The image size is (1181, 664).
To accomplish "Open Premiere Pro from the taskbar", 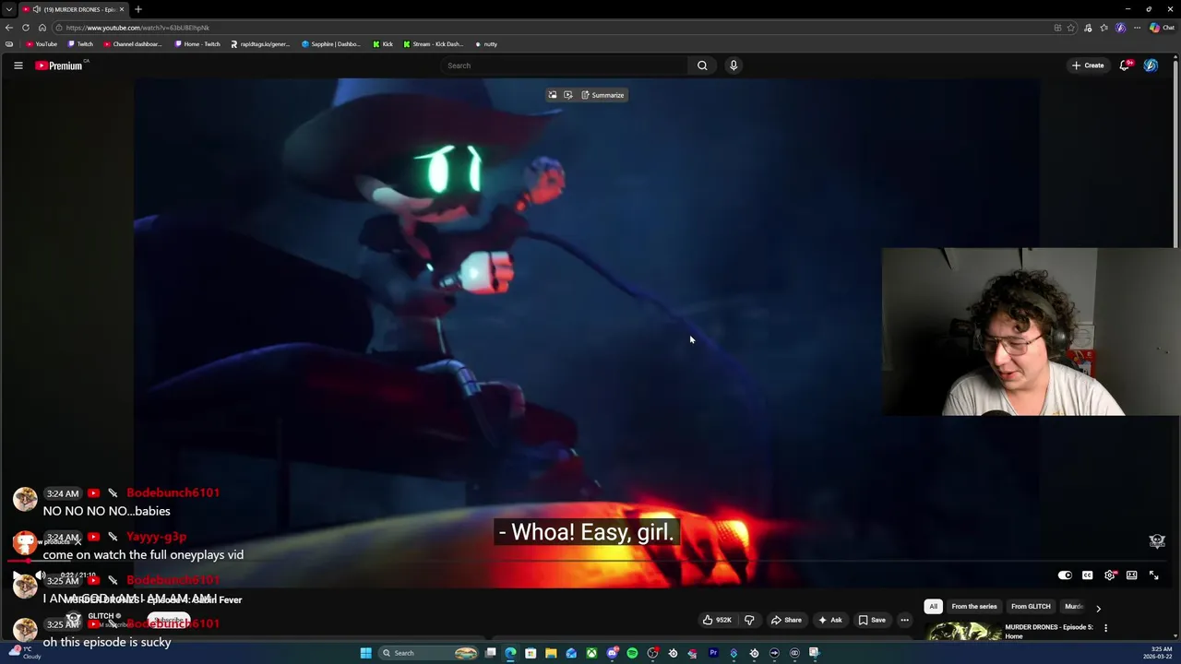I will click(713, 653).
